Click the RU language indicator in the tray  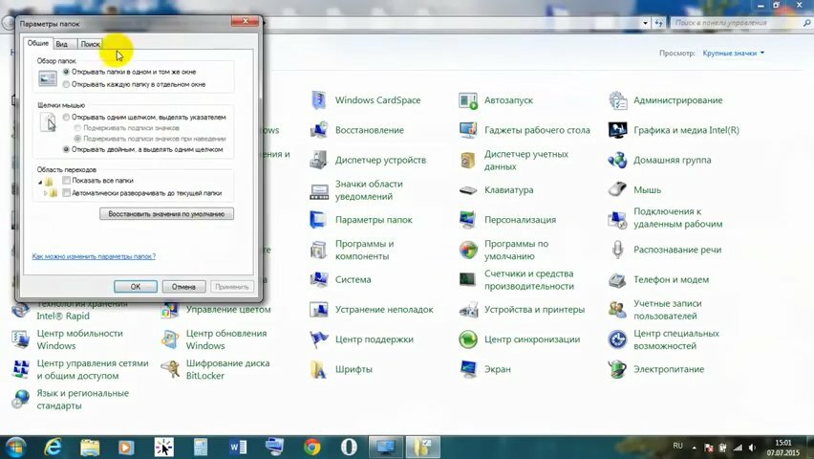[x=677, y=446]
